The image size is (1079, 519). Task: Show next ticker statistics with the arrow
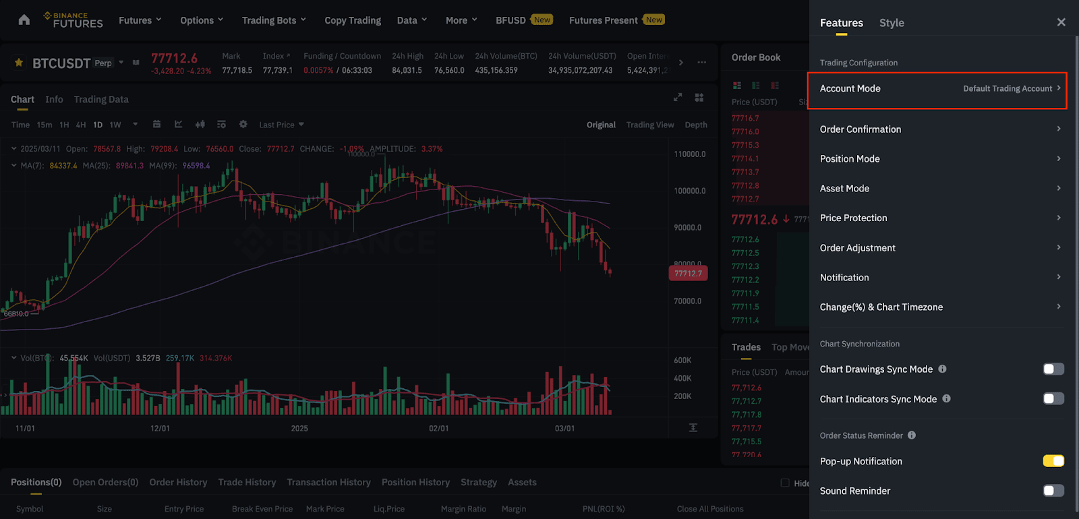coord(681,63)
